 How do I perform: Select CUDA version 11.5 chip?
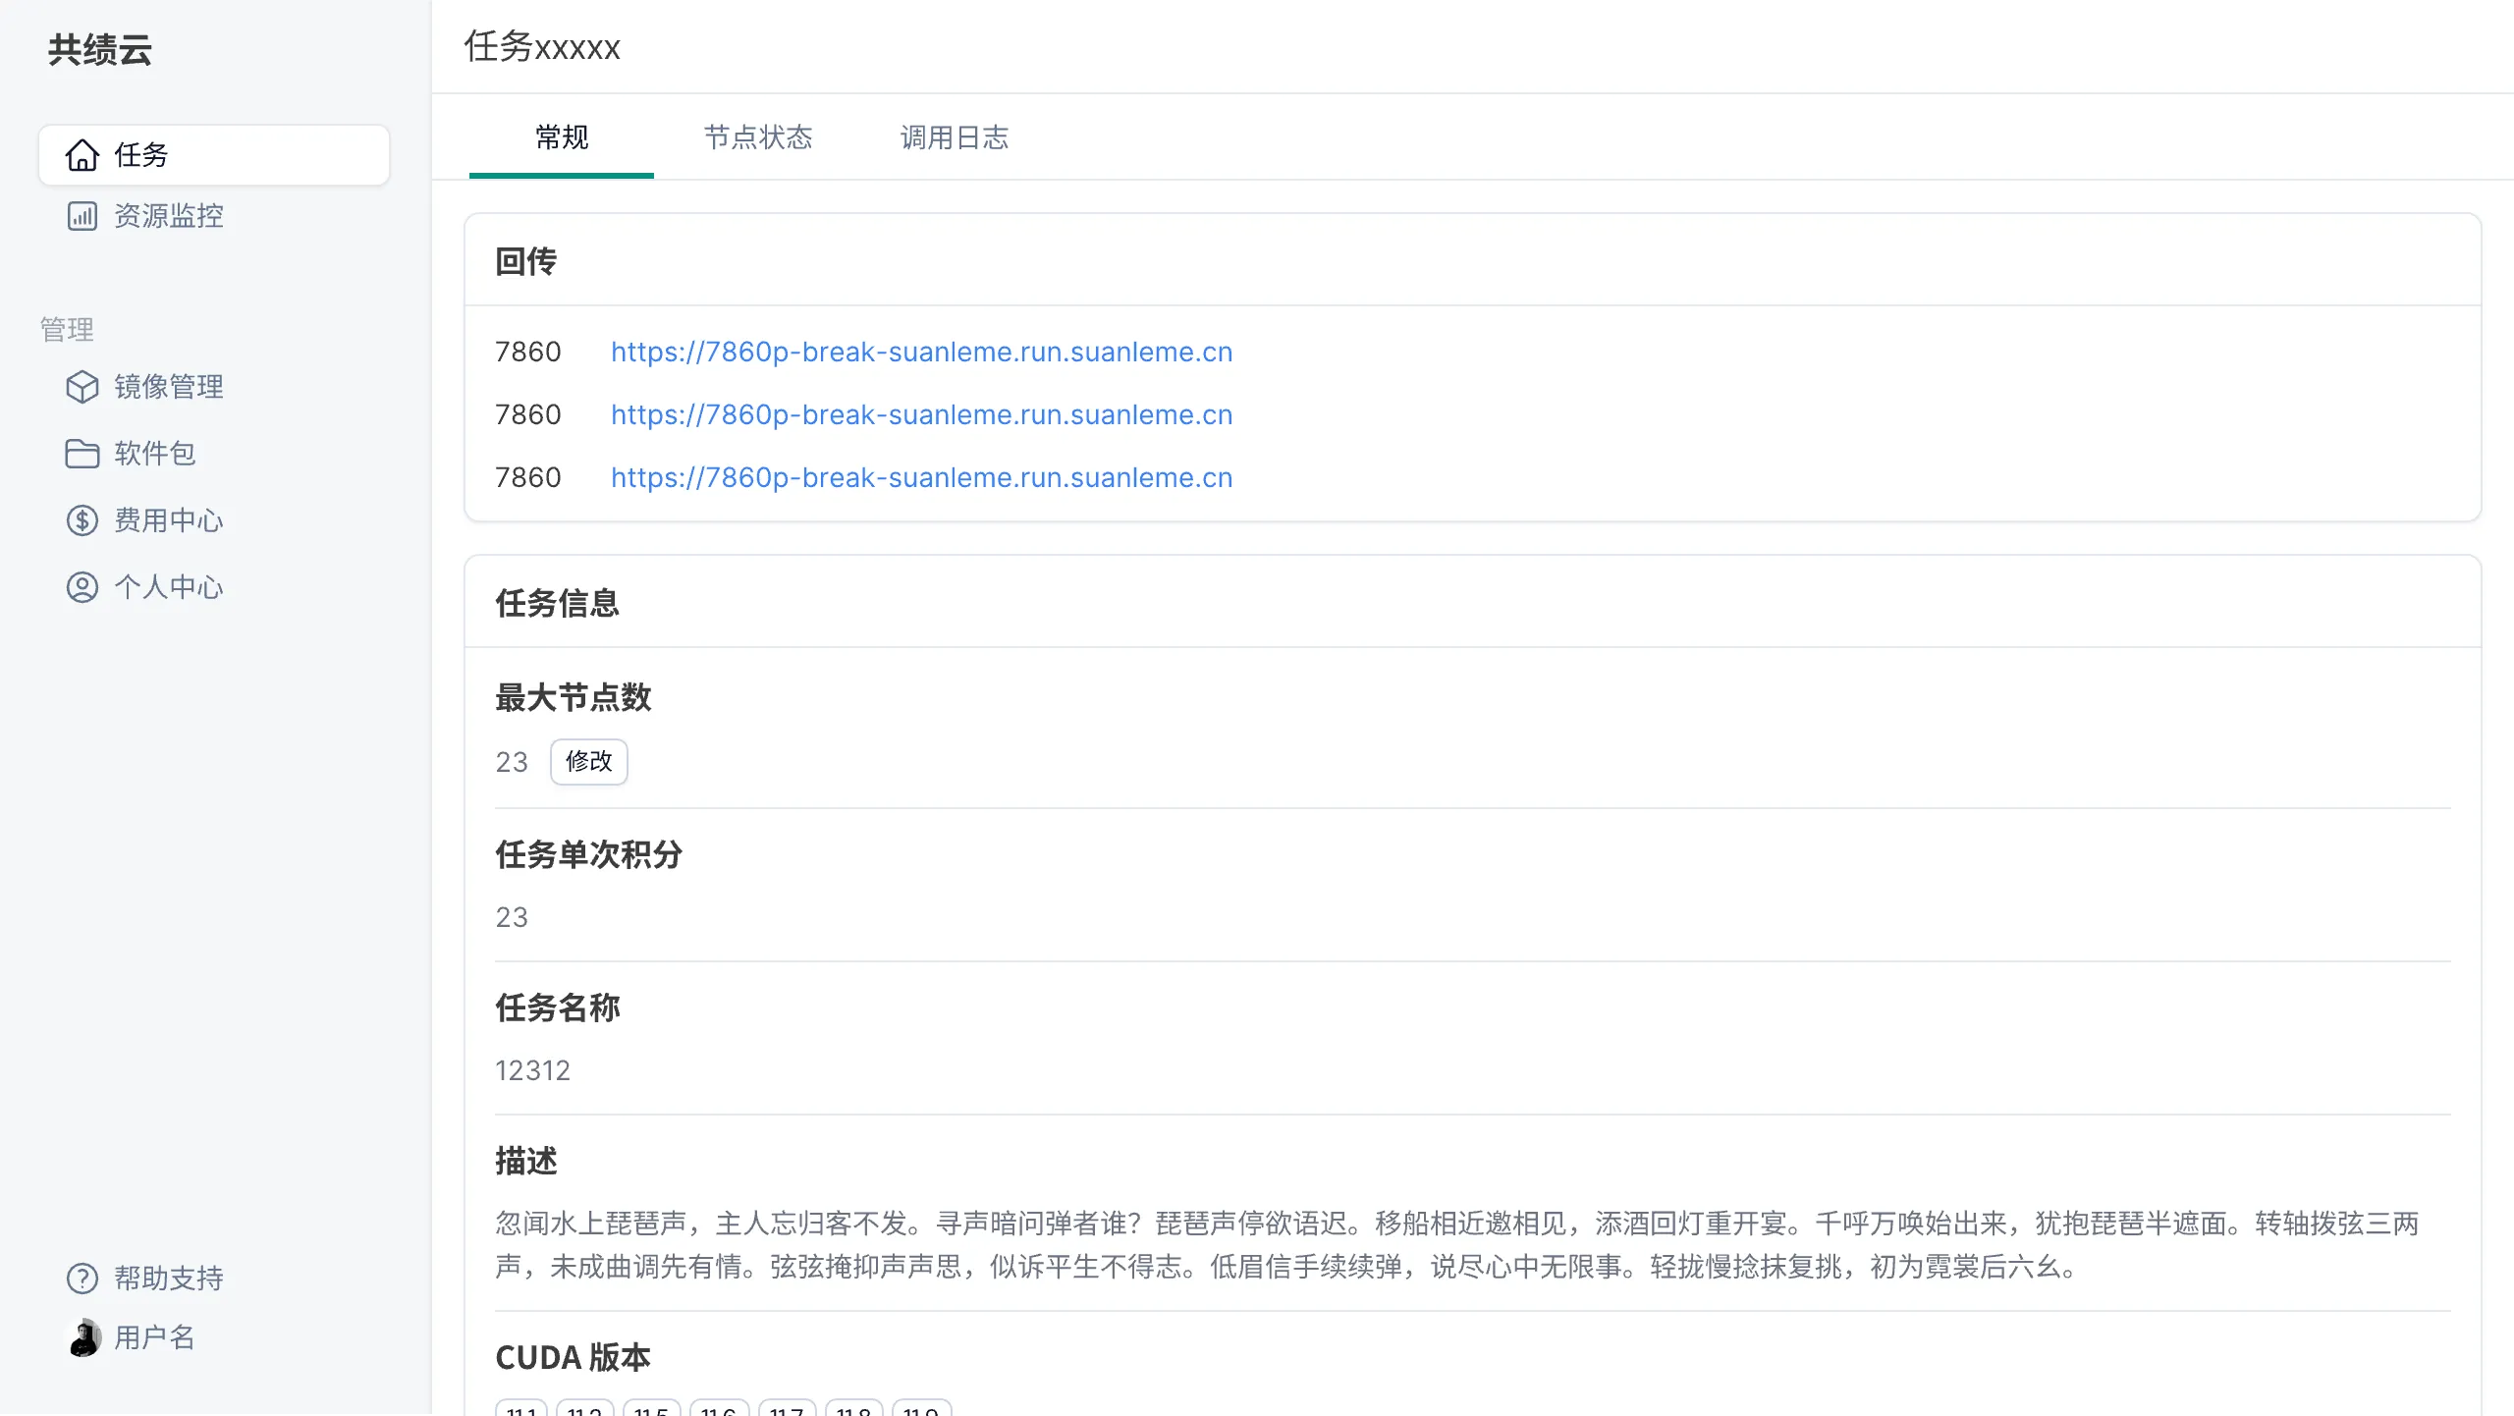point(651,1409)
